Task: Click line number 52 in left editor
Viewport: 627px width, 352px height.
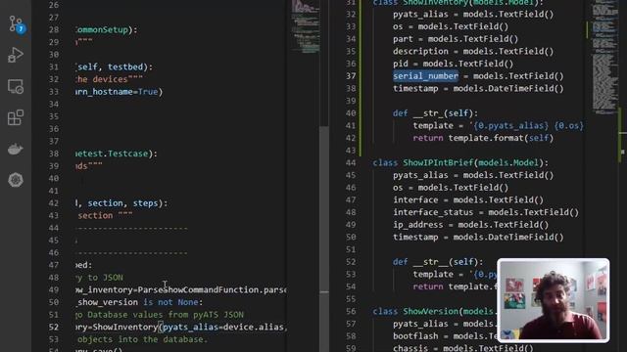Action: click(x=54, y=327)
